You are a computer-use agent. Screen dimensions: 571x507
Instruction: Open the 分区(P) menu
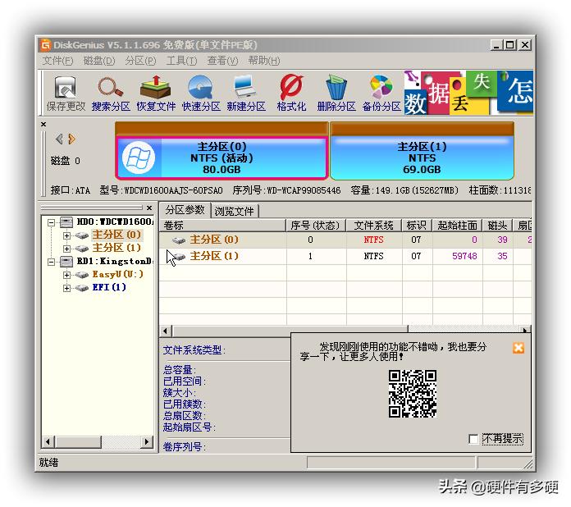click(x=140, y=61)
